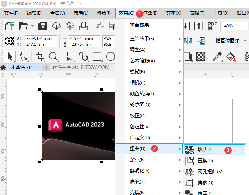Click the New document icon
Viewport: 249px width, 195px height.
pos(10,26)
